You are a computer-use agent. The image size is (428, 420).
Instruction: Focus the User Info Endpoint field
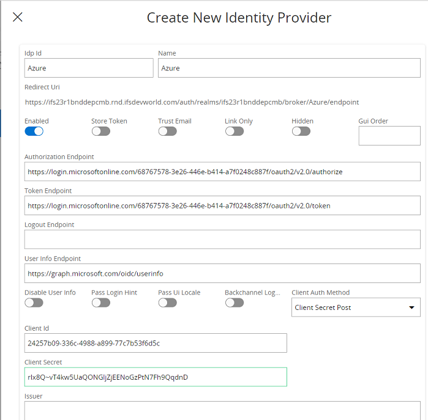[x=222, y=273]
